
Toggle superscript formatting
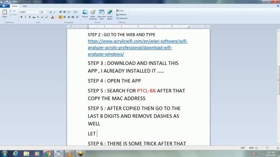pyautogui.click(x=42, y=17)
